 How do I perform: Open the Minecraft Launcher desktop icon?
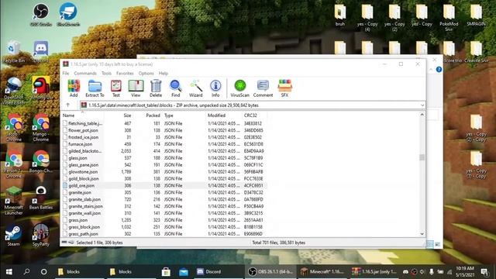pos(14,201)
